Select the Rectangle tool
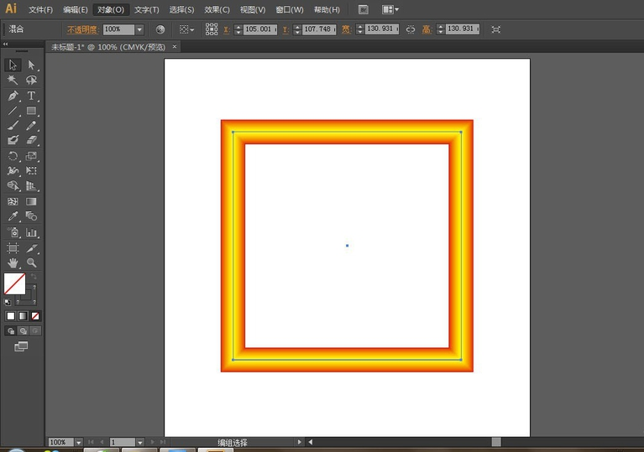 31,111
